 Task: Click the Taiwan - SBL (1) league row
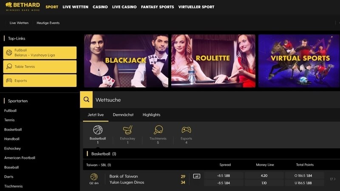[x=99, y=165]
